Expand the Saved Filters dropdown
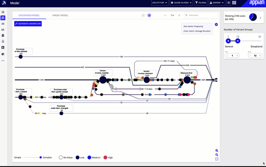Viewport: 266px width, 167px height. pyautogui.click(x=181, y=3)
